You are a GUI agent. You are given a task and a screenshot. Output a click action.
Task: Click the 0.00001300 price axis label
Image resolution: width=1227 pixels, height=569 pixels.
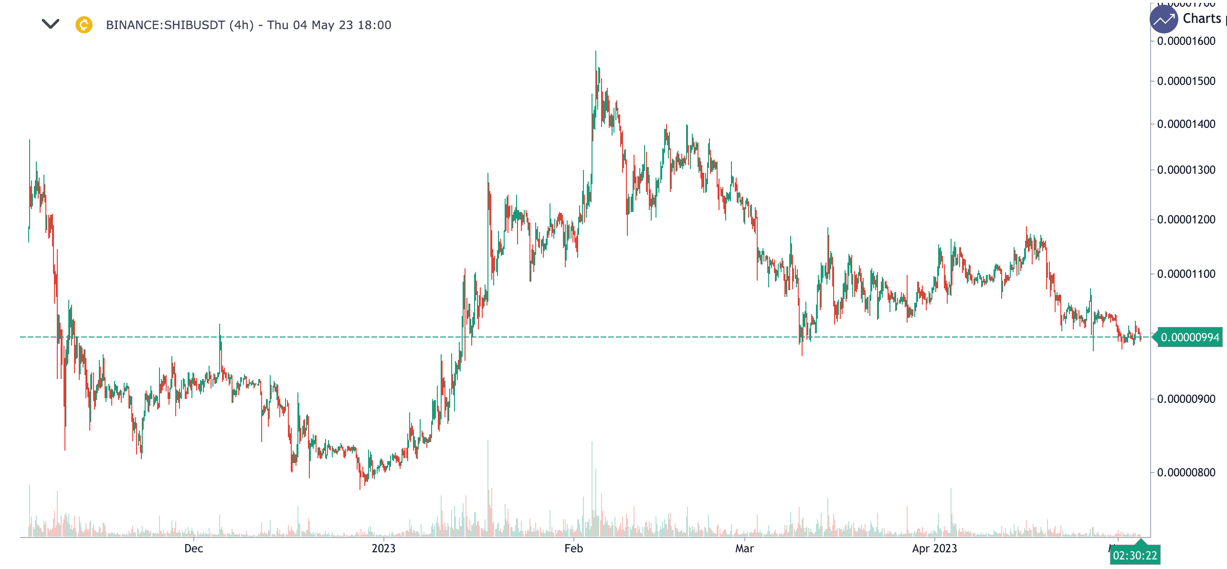tap(1186, 170)
